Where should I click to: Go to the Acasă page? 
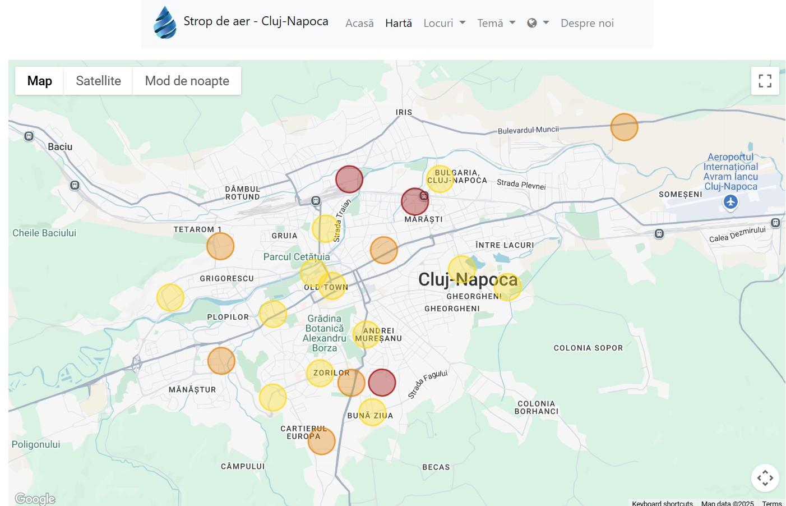tap(359, 23)
